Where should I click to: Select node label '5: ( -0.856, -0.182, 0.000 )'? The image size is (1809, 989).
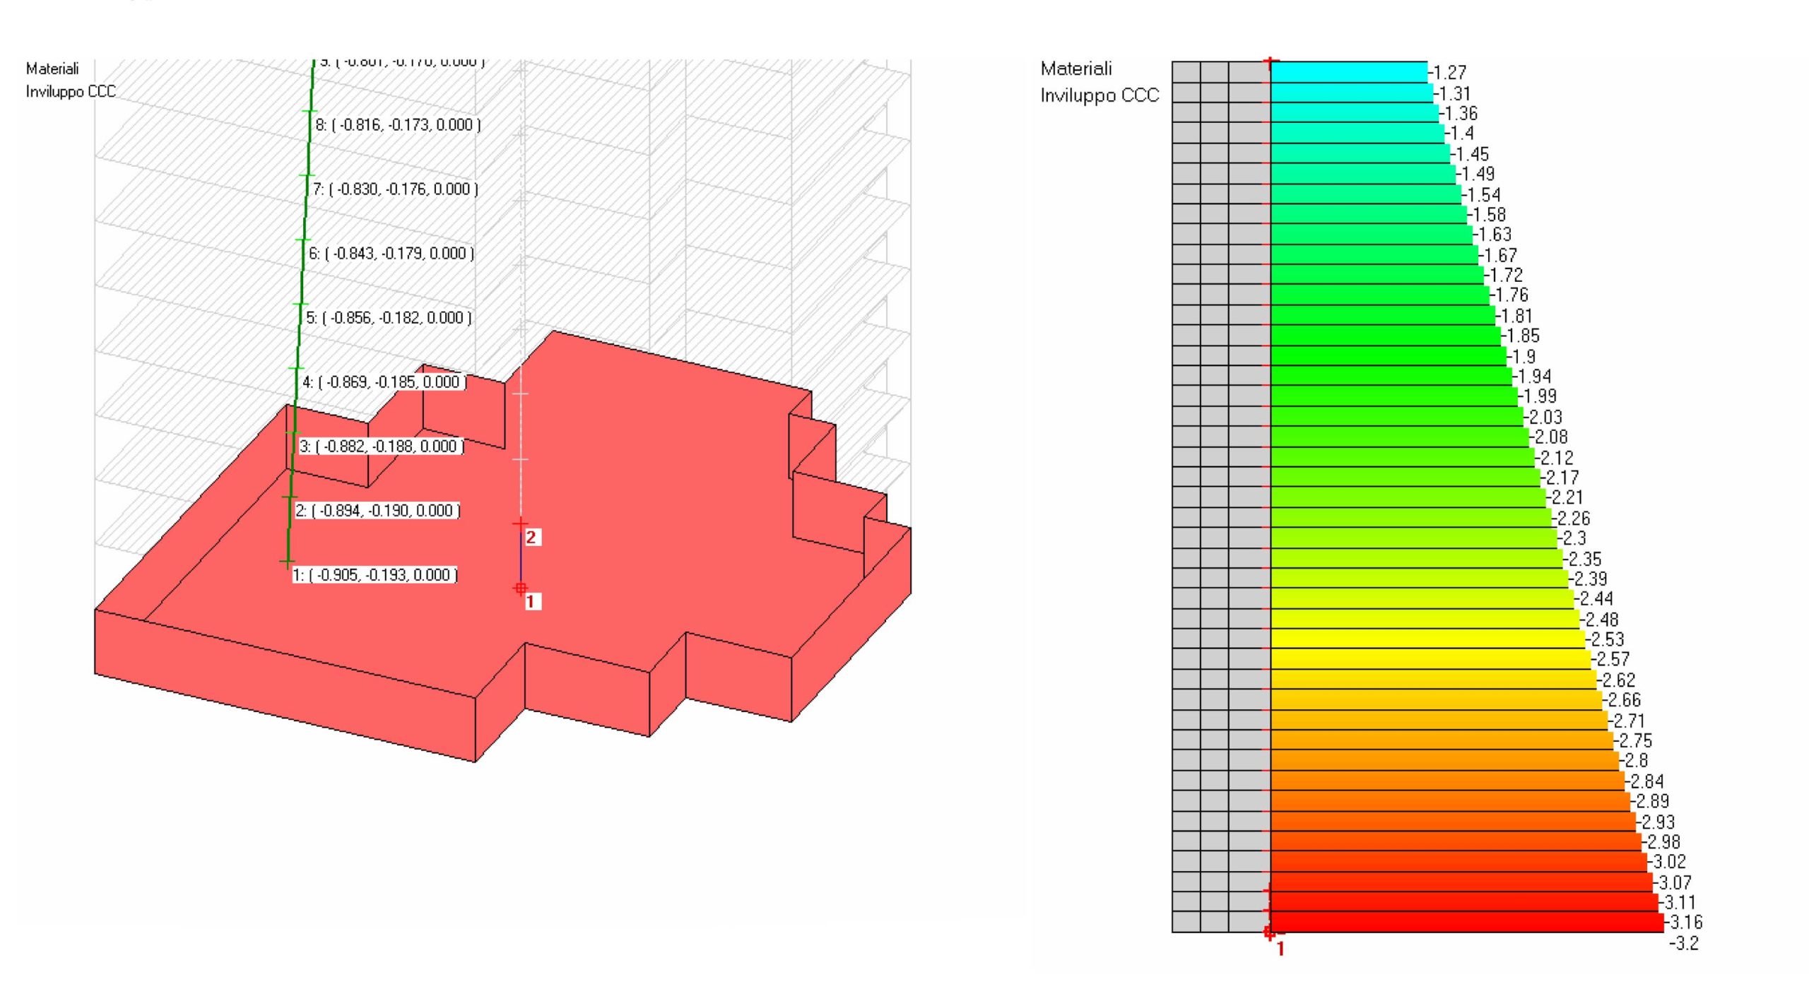tap(389, 318)
